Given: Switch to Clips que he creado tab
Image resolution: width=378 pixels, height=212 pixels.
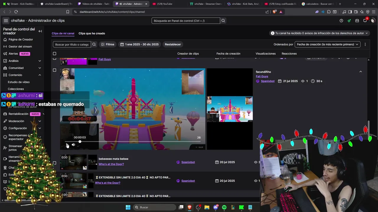Looking at the screenshot, I should click(92, 33).
